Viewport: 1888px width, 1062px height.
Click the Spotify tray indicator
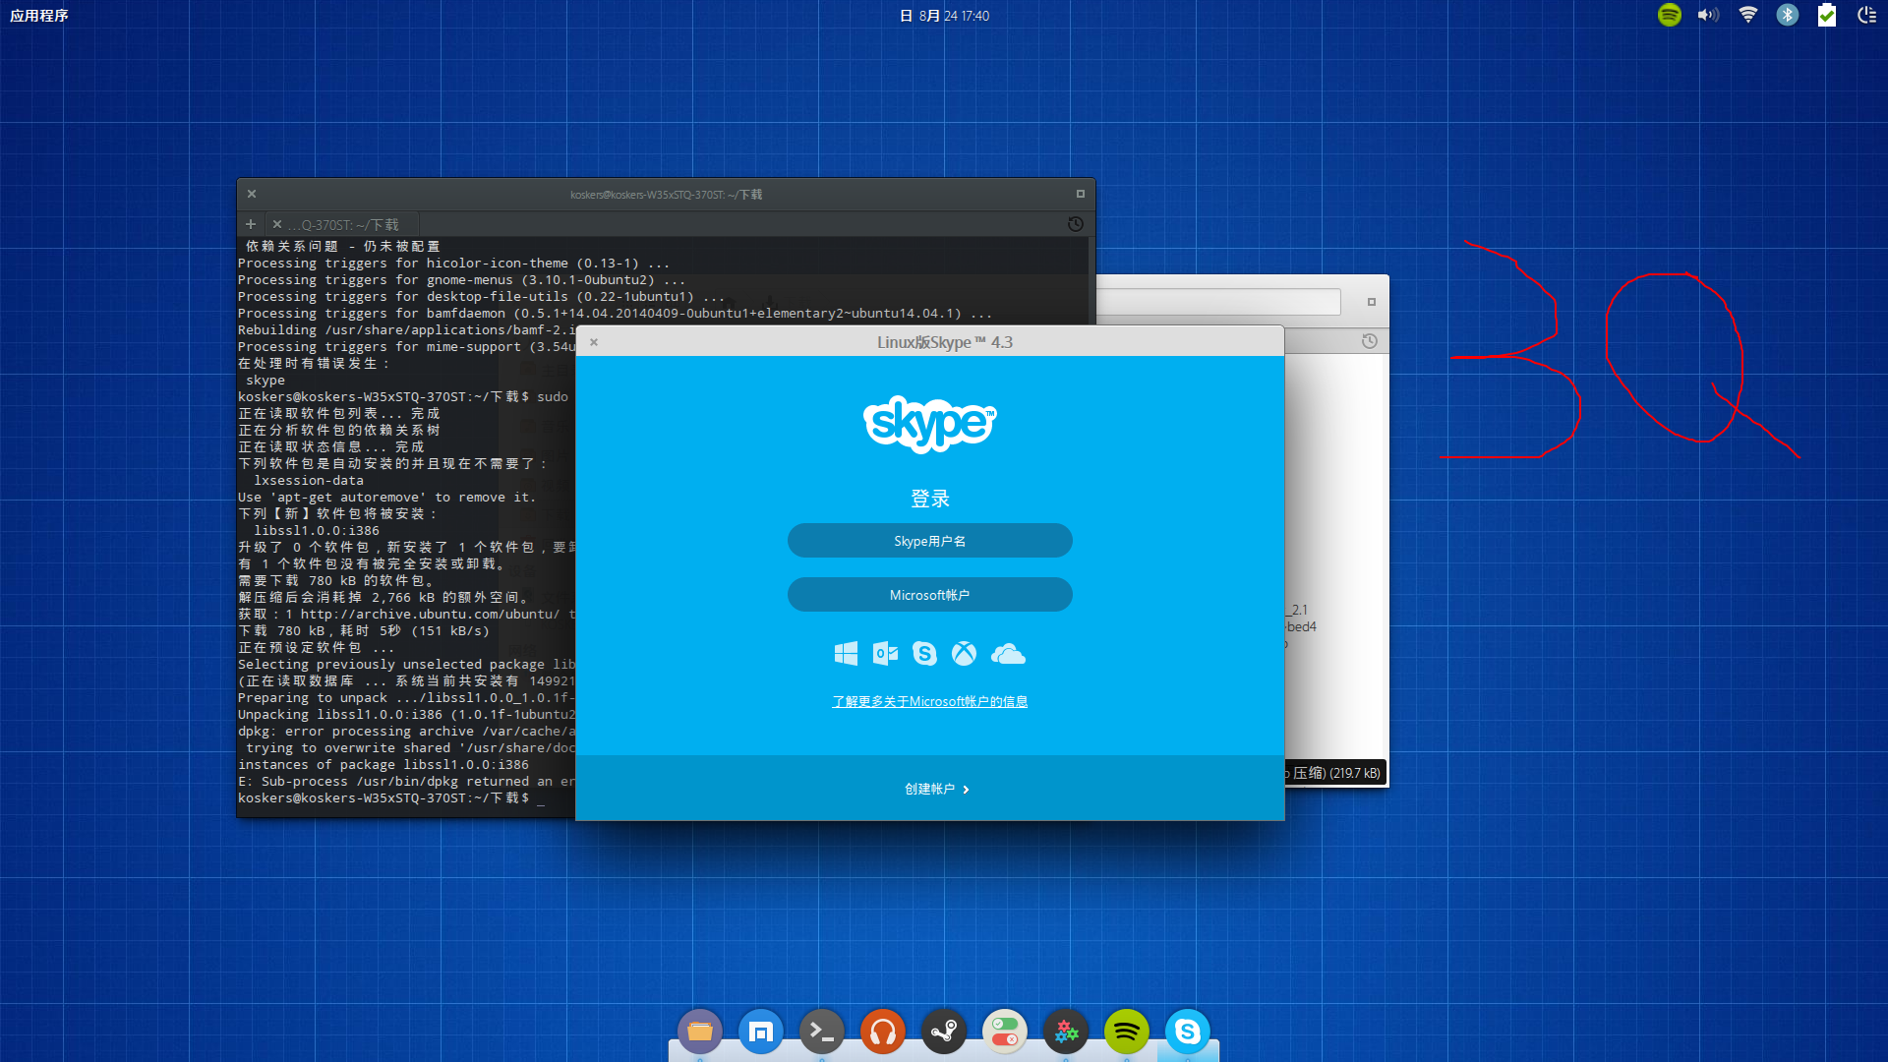[1670, 15]
